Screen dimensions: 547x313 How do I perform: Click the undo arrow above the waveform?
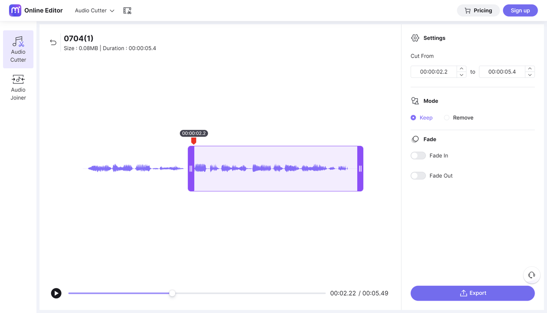point(53,42)
